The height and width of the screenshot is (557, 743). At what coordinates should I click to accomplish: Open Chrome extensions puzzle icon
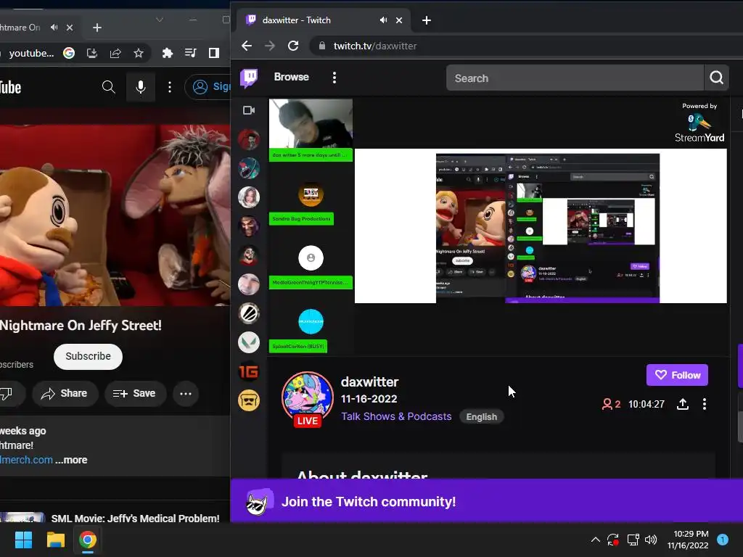[x=168, y=53]
